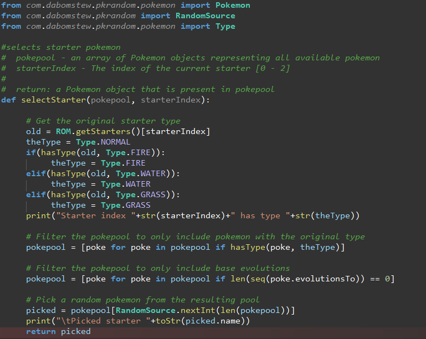426x339 pixels.
Task: Click 'starterIndex' parameter in the def line
Action: [x=171, y=100]
